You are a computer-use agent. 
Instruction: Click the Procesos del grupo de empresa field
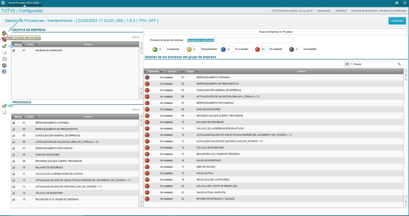point(239,40)
